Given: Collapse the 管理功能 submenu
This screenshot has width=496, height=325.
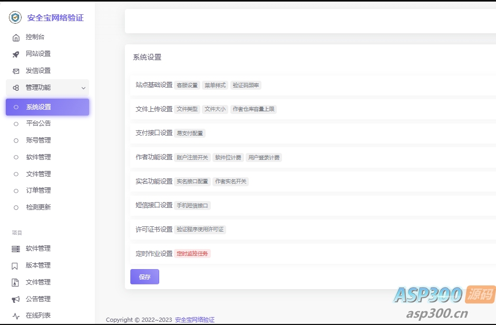Looking at the screenshot, I should click(47, 87).
